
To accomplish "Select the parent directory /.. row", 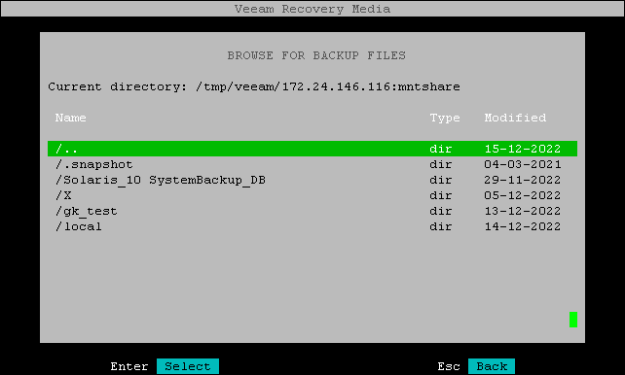I will pos(312,149).
